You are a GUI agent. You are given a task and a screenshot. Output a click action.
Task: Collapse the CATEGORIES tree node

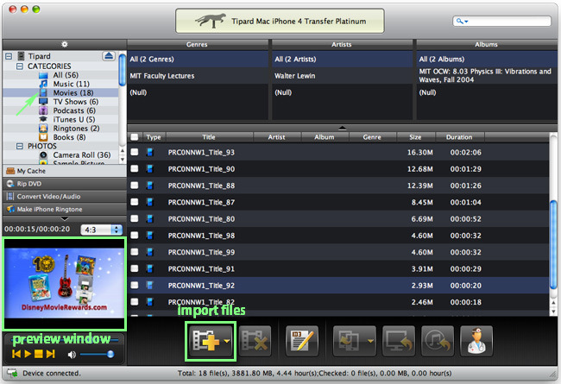click(x=20, y=66)
